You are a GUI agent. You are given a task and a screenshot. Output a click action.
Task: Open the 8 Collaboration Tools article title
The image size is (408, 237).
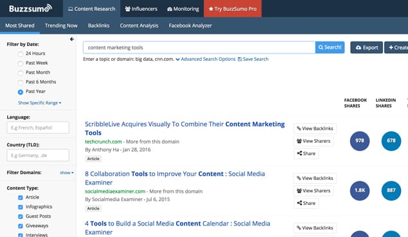click(x=175, y=178)
